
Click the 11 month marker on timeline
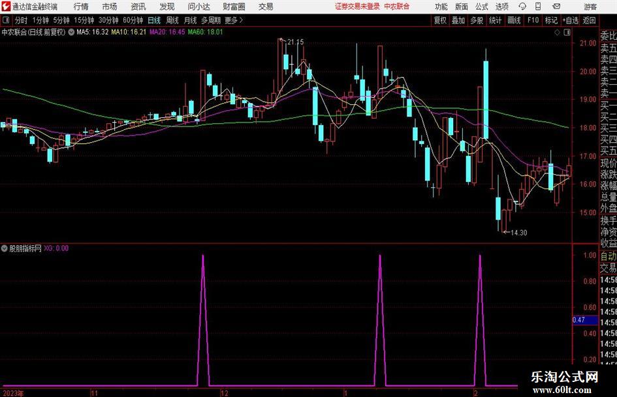(x=94, y=393)
